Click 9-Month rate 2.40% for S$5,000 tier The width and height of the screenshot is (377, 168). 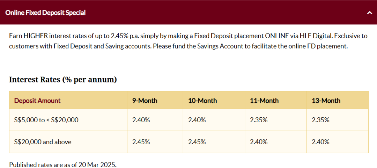(141, 120)
